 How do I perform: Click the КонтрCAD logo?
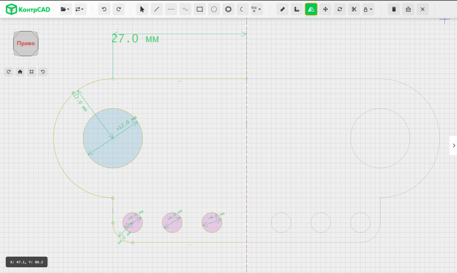pyautogui.click(x=28, y=9)
